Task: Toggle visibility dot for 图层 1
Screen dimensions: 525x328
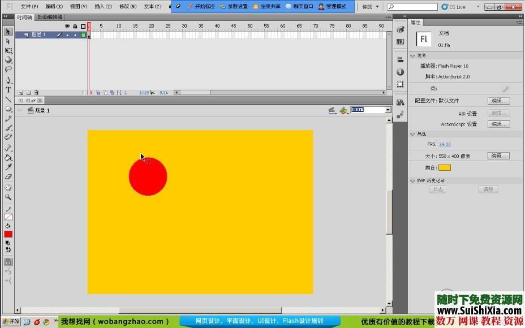Action: point(67,35)
